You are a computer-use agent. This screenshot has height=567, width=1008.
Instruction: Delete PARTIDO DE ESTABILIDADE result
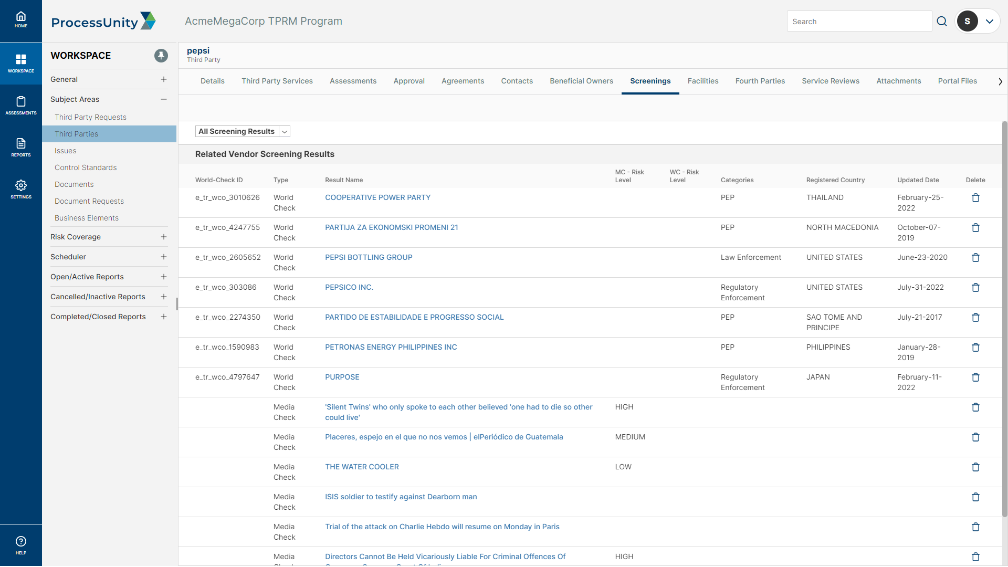click(x=975, y=318)
